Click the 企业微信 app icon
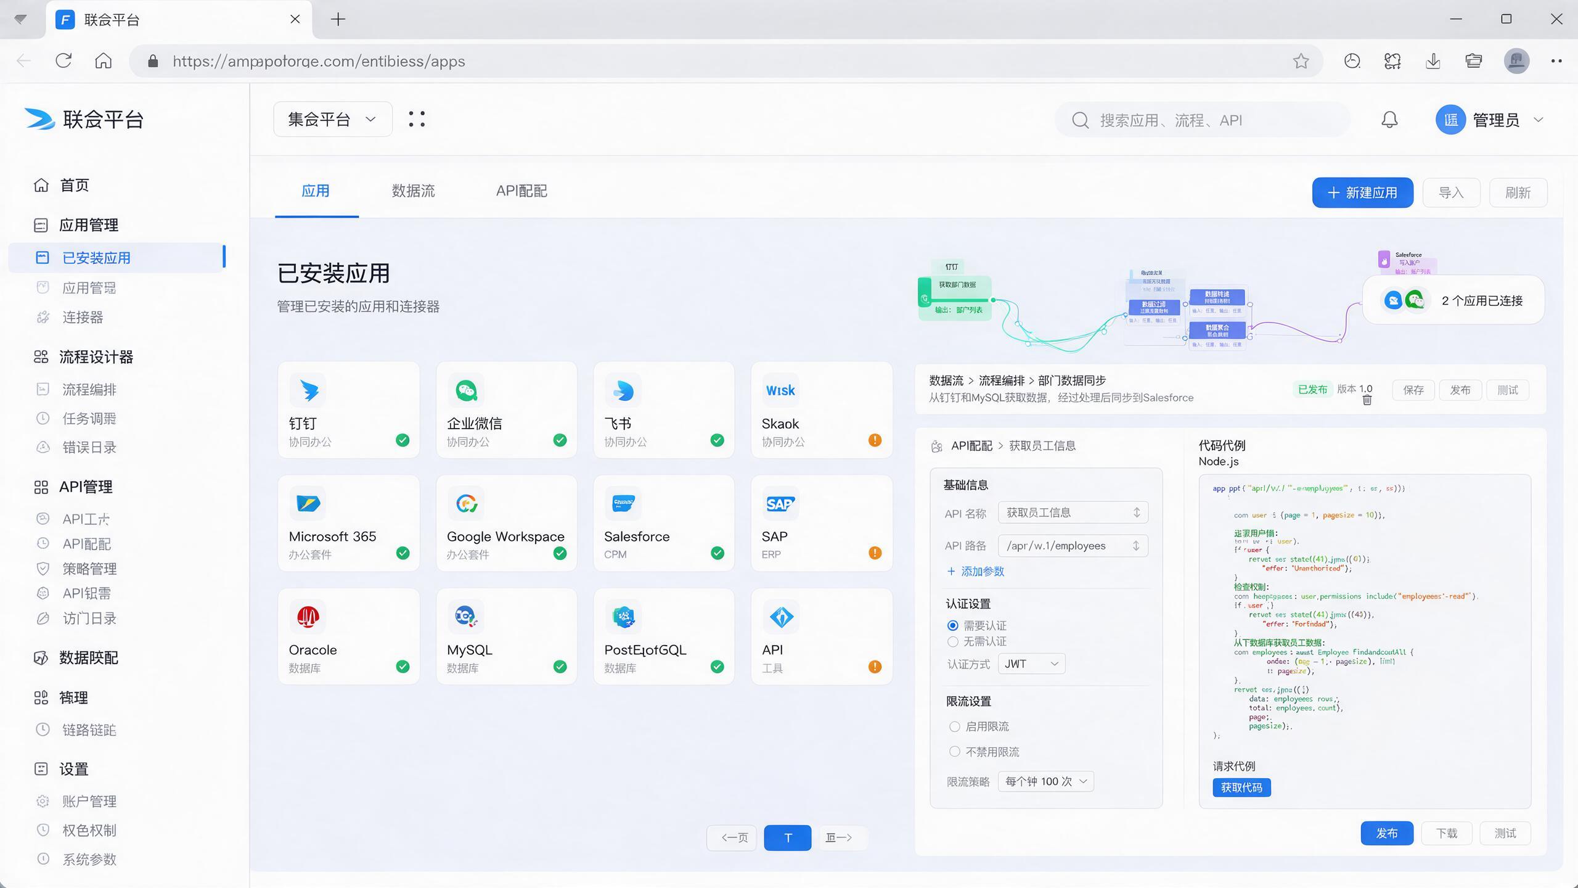The image size is (1578, 888). point(466,390)
